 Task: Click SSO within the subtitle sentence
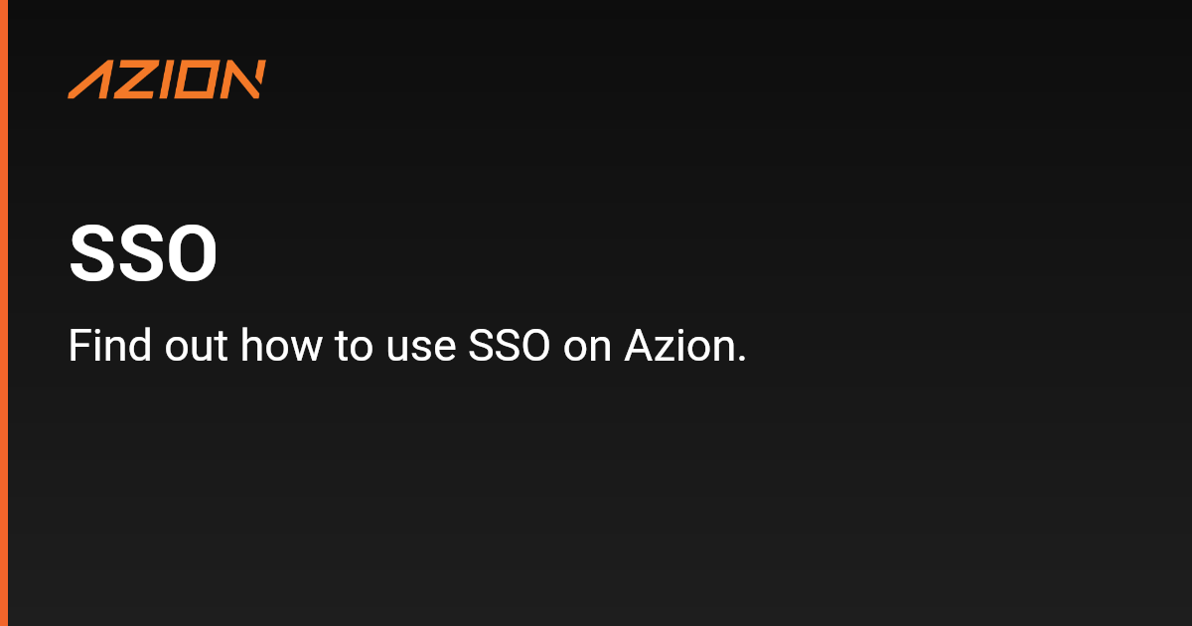tap(508, 346)
